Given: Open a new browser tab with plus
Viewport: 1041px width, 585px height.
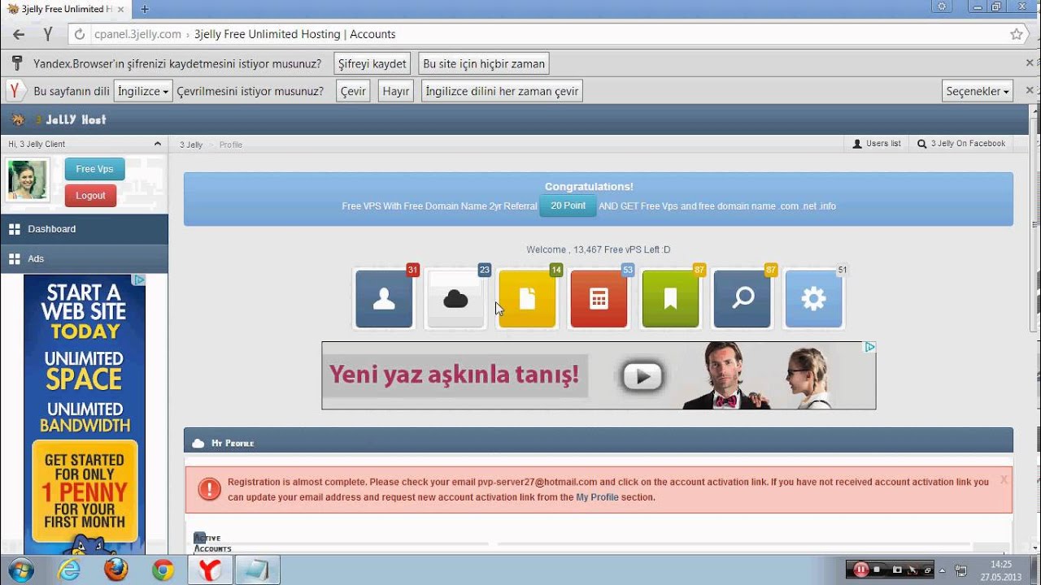Looking at the screenshot, I should (145, 9).
